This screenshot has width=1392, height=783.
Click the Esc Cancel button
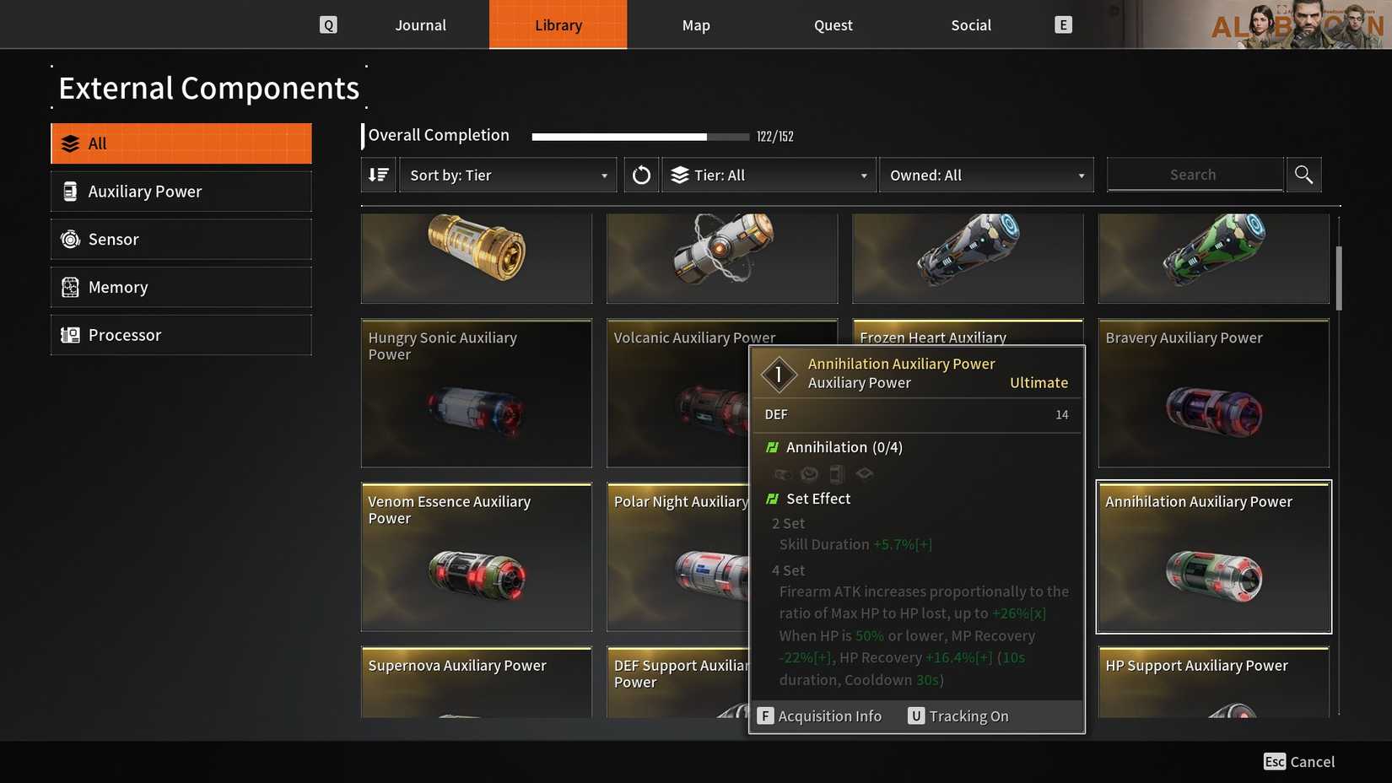pyautogui.click(x=1299, y=762)
